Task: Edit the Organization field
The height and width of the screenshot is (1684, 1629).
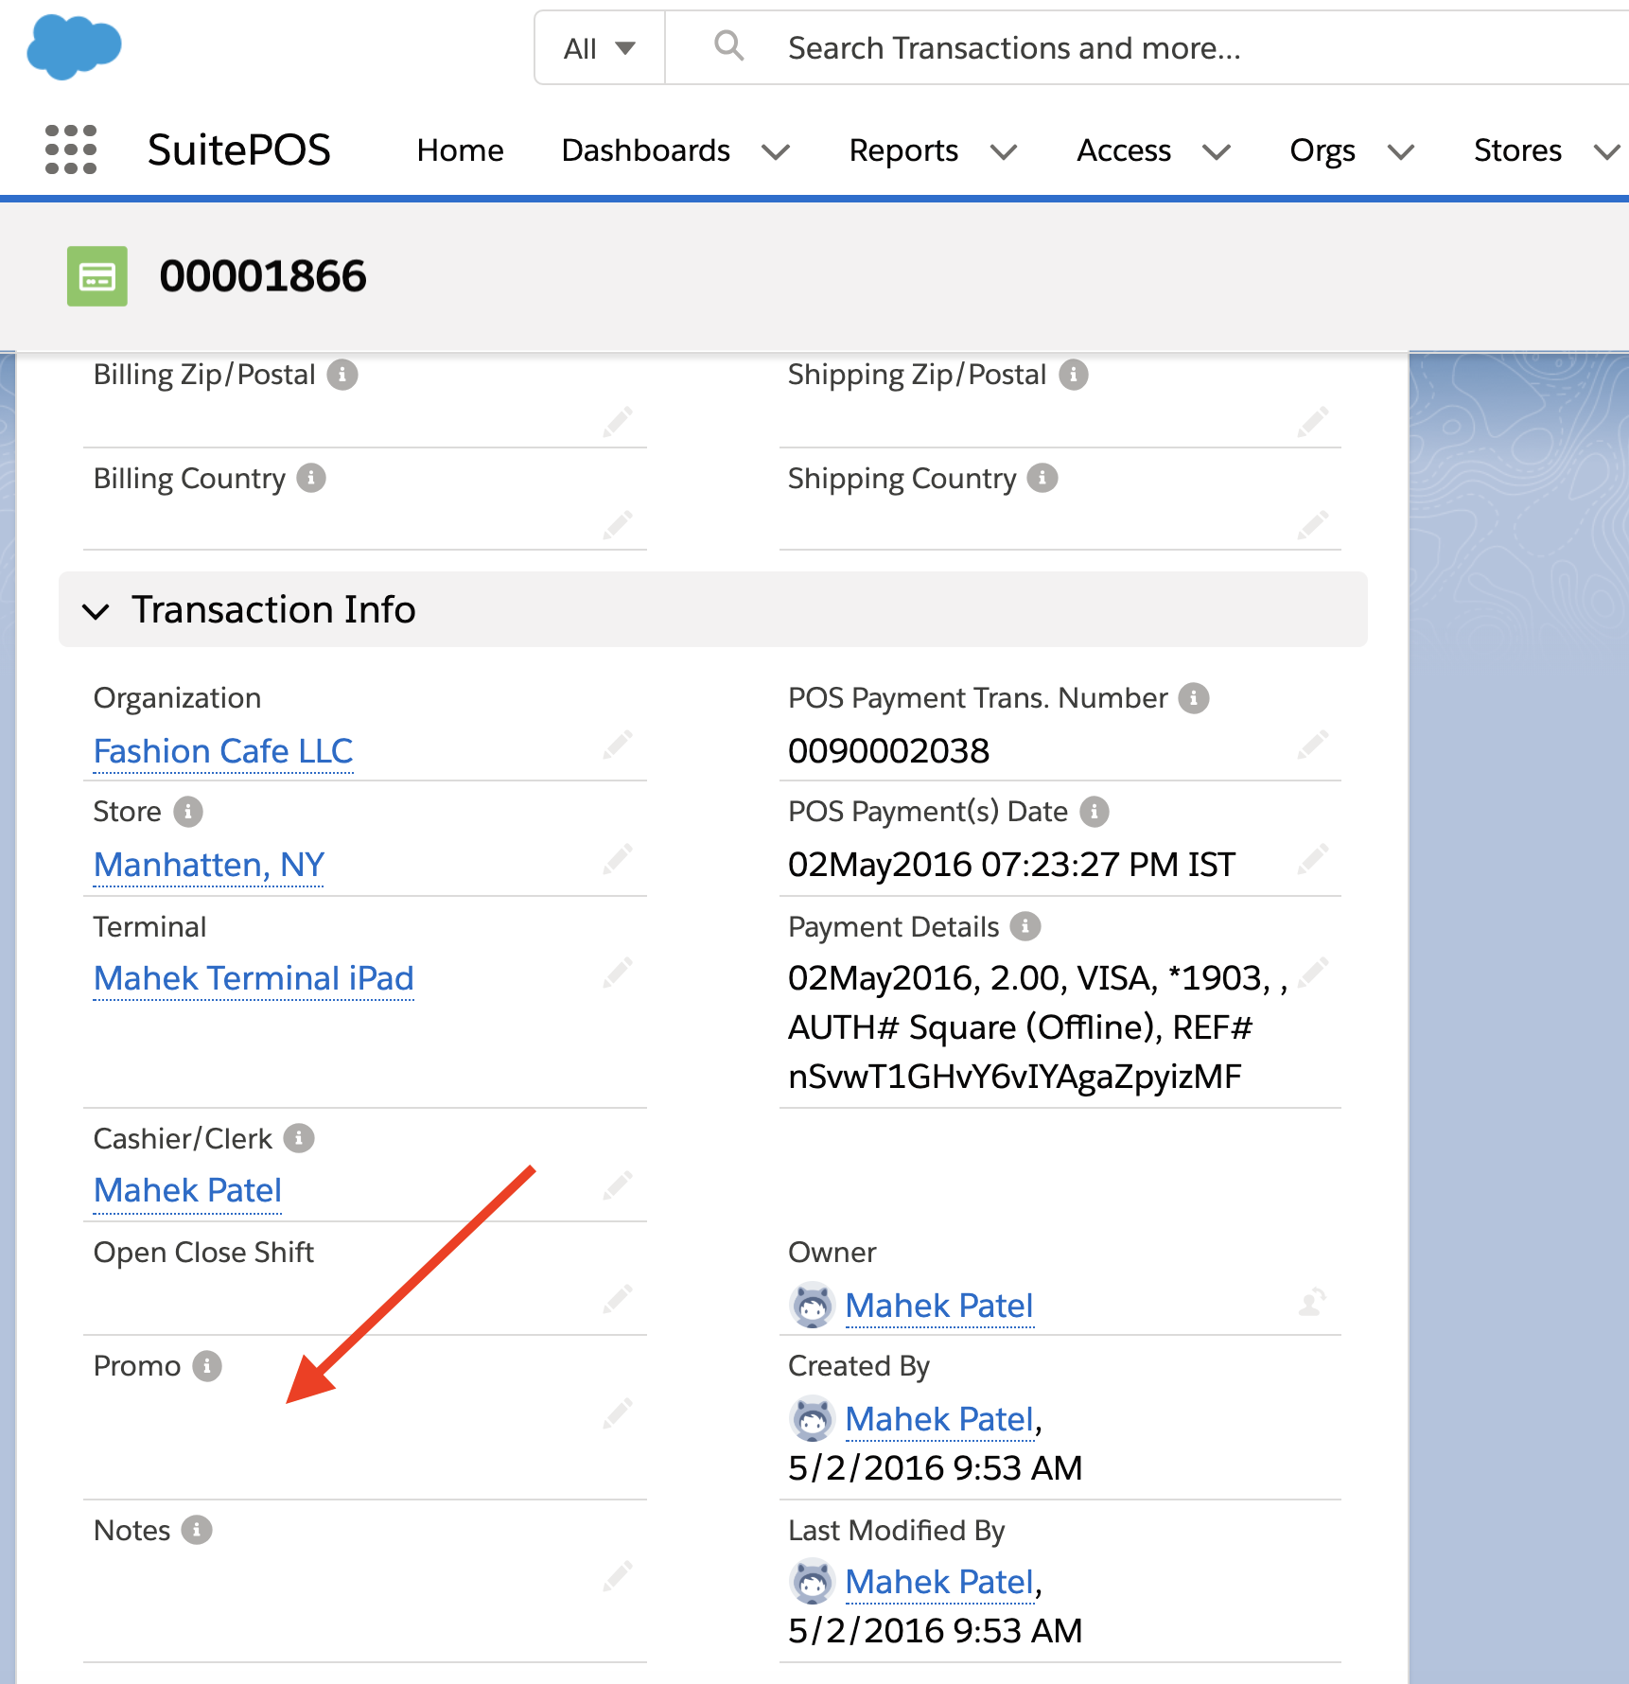Action: [618, 746]
